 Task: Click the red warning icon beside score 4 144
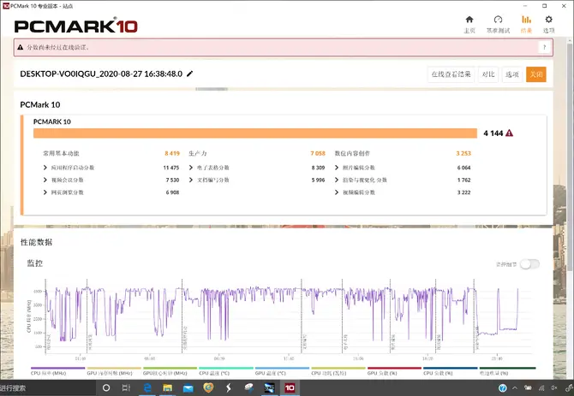(x=509, y=133)
